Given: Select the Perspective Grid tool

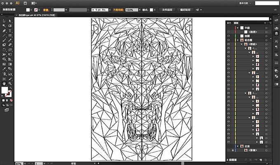Looking at the screenshot, I should 10,59.
